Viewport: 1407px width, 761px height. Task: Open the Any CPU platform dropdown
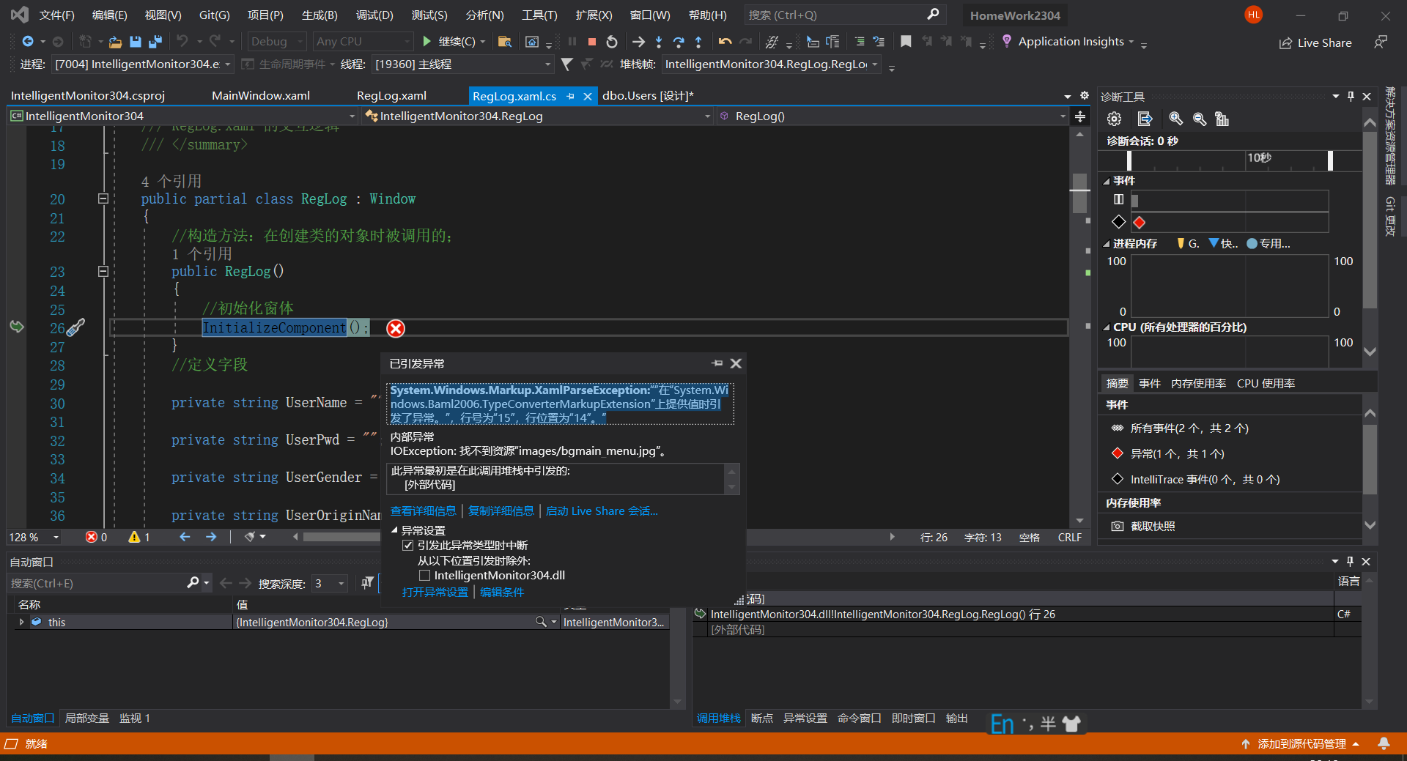click(x=363, y=42)
